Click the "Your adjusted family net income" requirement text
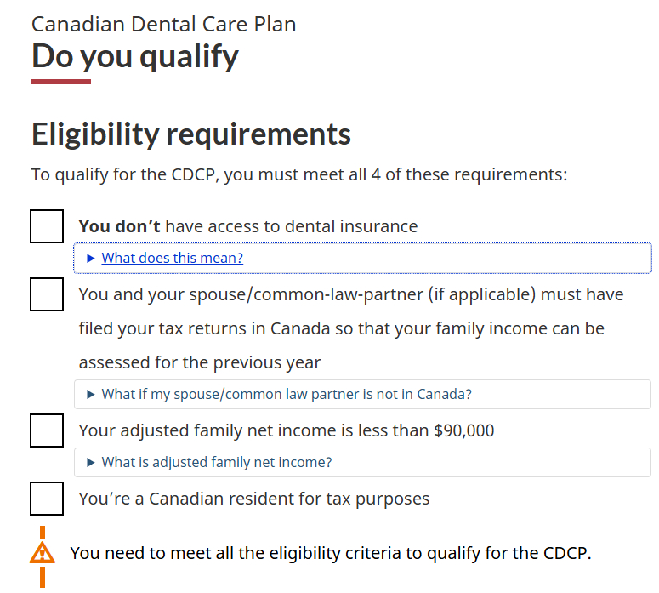The image size is (659, 593). [x=286, y=430]
